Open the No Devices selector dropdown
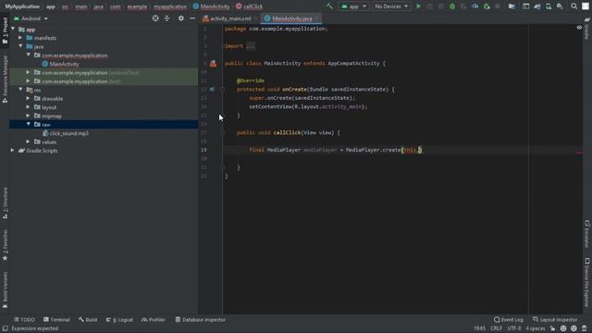The image size is (592, 333). pos(391,6)
